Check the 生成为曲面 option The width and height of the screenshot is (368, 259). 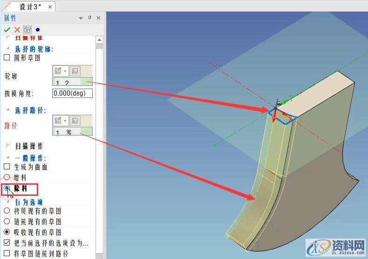[x=7, y=167]
